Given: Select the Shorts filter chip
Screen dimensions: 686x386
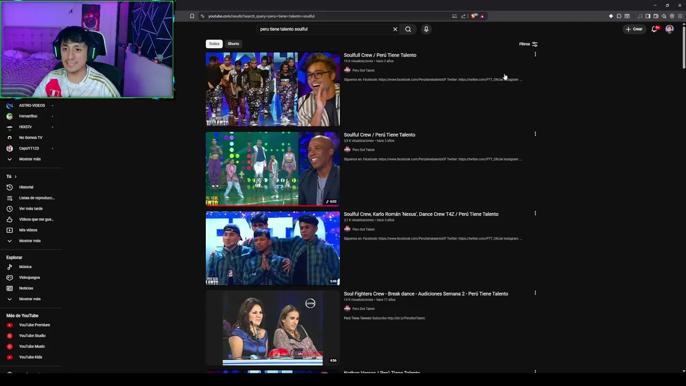Looking at the screenshot, I should tap(233, 44).
